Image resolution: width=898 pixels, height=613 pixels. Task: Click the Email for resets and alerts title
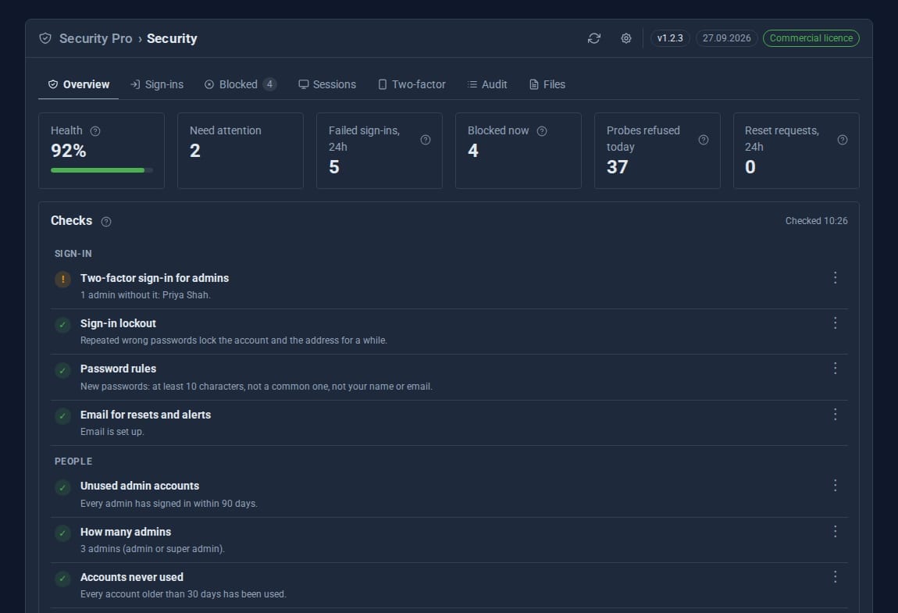(145, 414)
